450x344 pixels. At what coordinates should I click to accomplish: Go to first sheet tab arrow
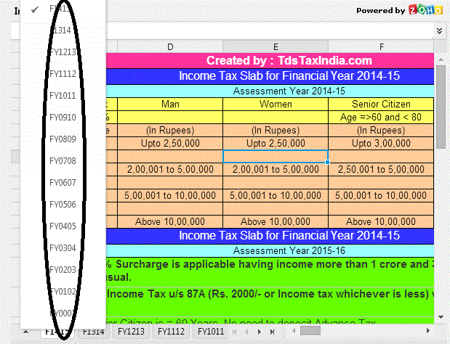pos(235,332)
